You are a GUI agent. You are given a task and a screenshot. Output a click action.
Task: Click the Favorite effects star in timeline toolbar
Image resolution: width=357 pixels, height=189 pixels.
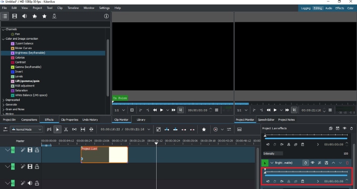[204, 129]
